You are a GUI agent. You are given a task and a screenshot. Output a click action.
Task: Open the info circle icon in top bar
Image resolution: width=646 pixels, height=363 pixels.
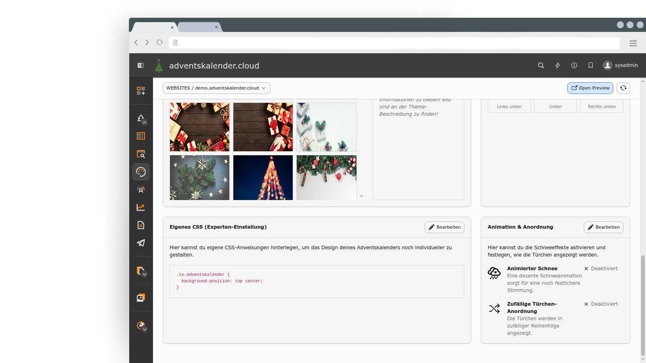point(574,65)
